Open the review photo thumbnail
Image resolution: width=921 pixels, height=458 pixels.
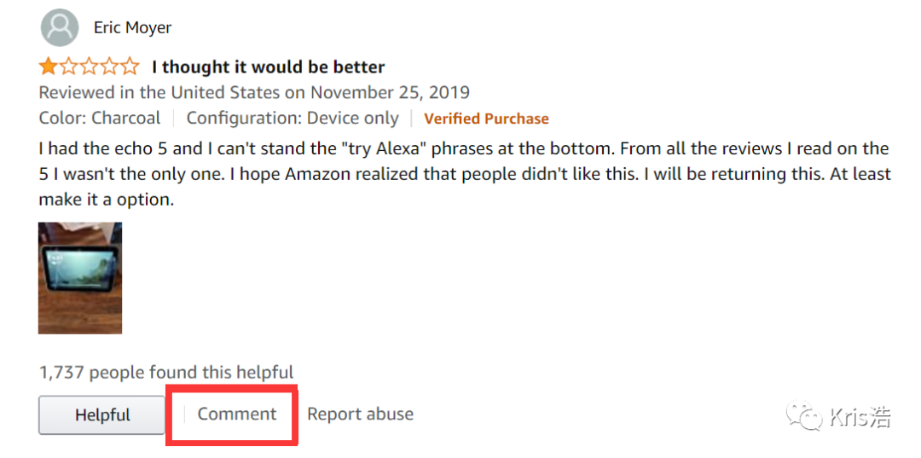pos(80,278)
